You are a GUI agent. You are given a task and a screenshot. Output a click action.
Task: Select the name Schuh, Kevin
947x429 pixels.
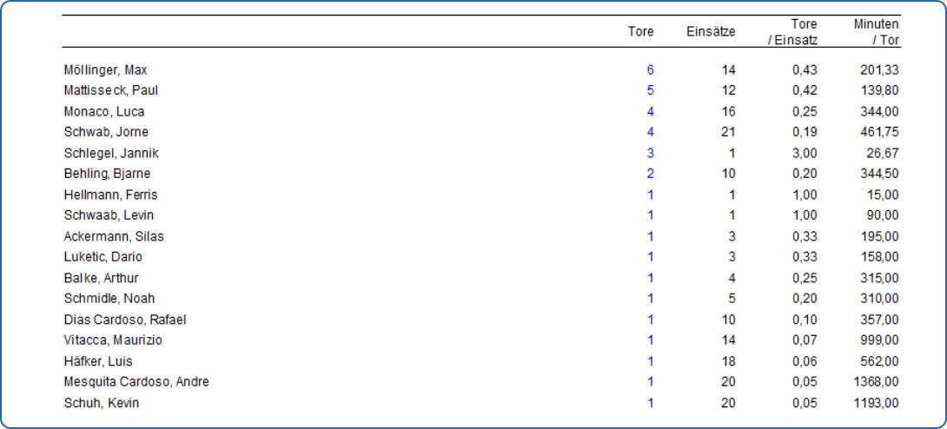(102, 402)
